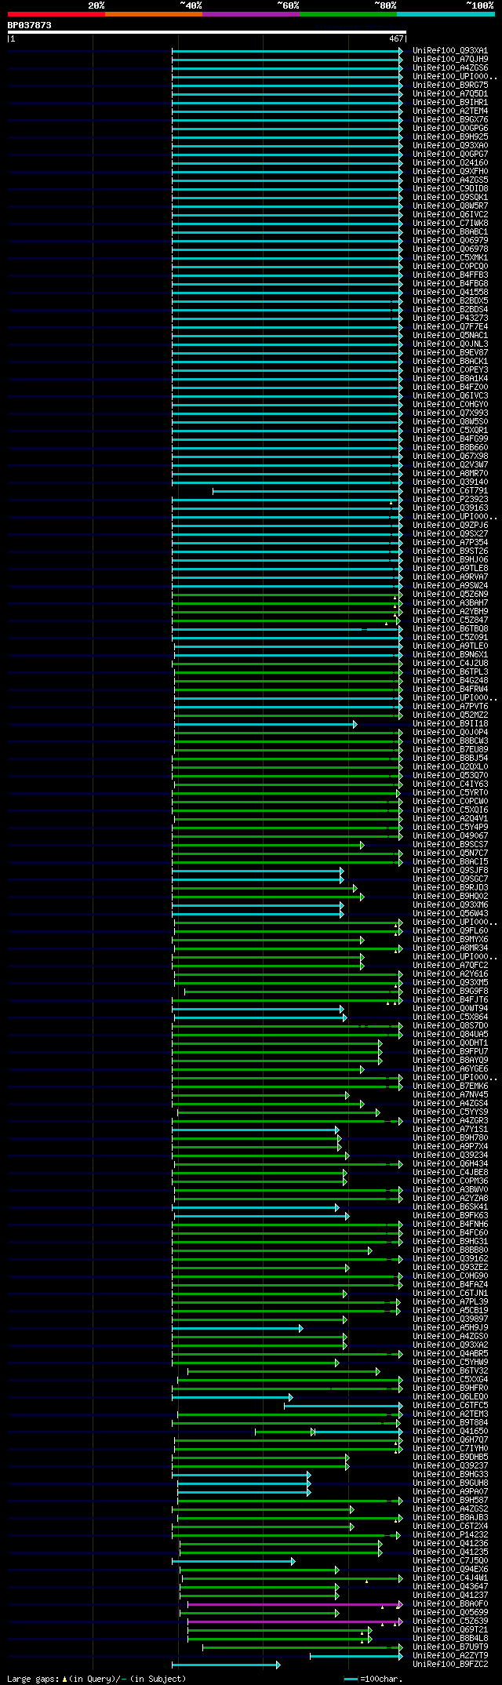Select the UniRef100_Q39234 label

click(450, 1155)
